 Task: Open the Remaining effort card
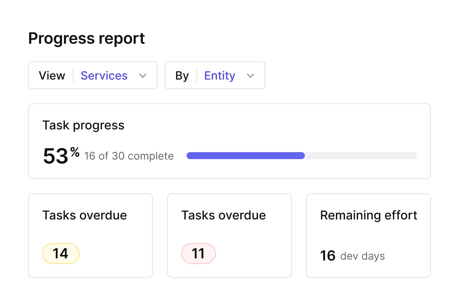[x=368, y=235]
